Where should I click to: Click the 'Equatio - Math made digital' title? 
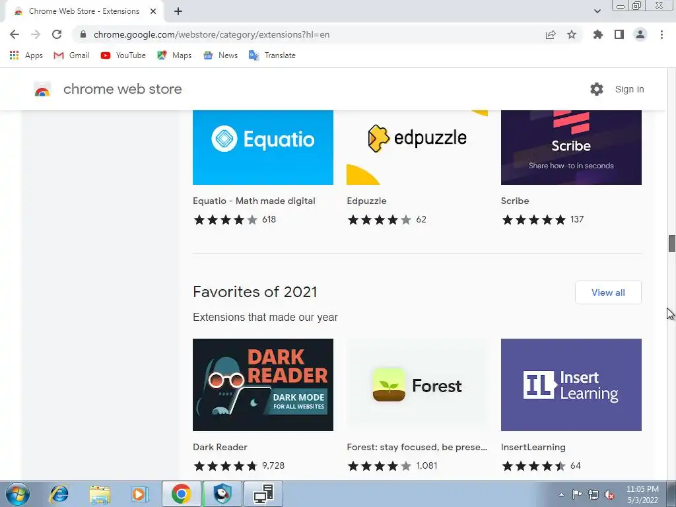pyautogui.click(x=254, y=201)
